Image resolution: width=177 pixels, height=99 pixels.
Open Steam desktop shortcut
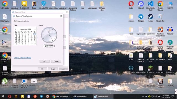click(150, 18)
